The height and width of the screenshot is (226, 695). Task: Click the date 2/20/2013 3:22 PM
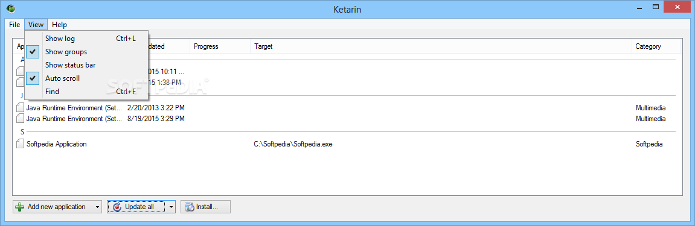tap(156, 107)
